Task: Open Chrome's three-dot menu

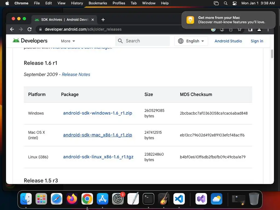Action: coord(268,30)
